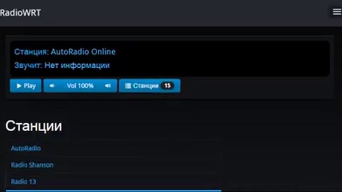The height and width of the screenshot is (192, 342).
Task: Raise volume with the right speaker icon
Action: pos(108,86)
